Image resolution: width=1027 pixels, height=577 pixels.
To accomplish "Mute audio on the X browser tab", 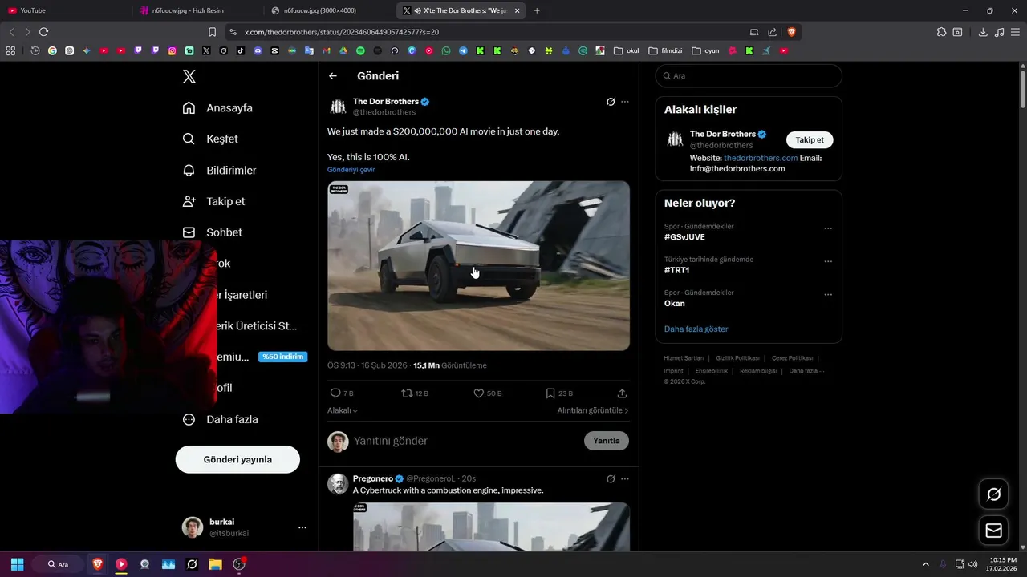I will point(418,11).
